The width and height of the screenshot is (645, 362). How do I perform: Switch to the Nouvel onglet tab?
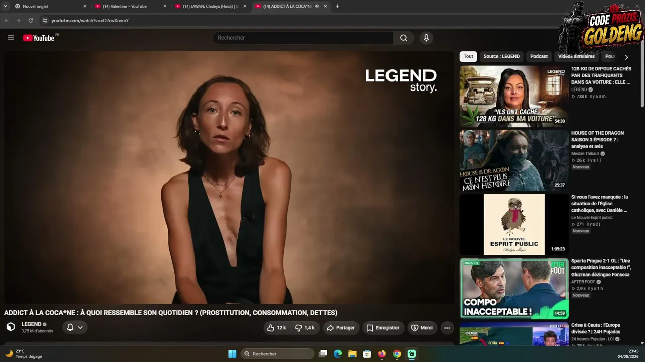point(50,6)
